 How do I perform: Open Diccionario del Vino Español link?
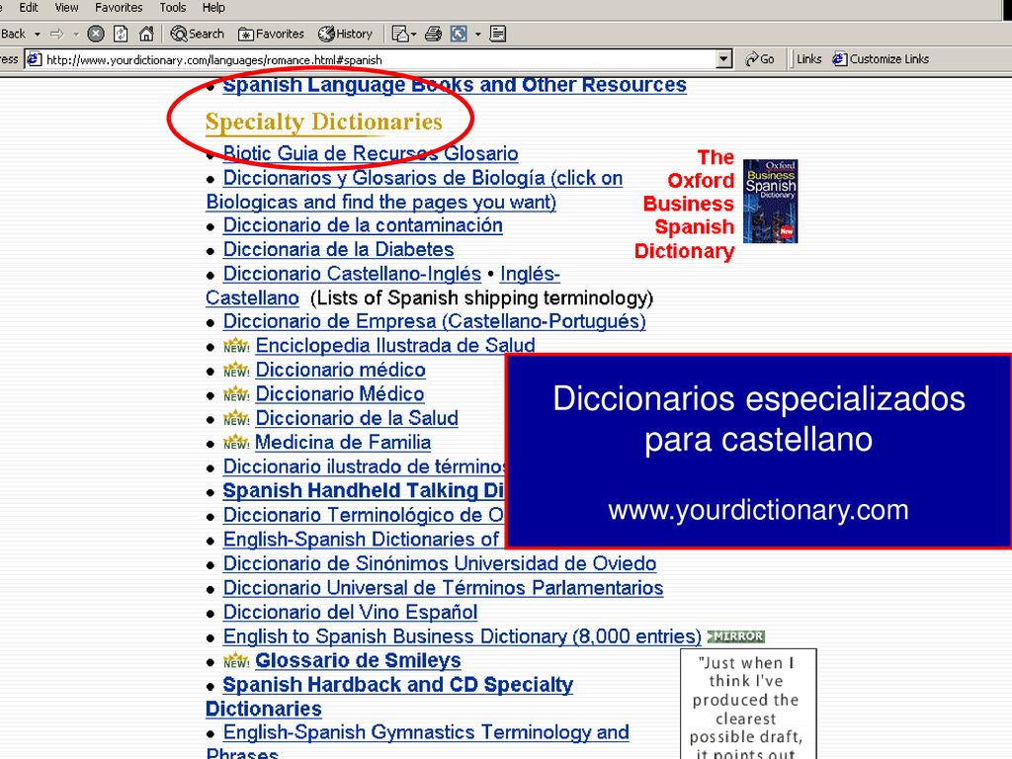click(x=351, y=612)
